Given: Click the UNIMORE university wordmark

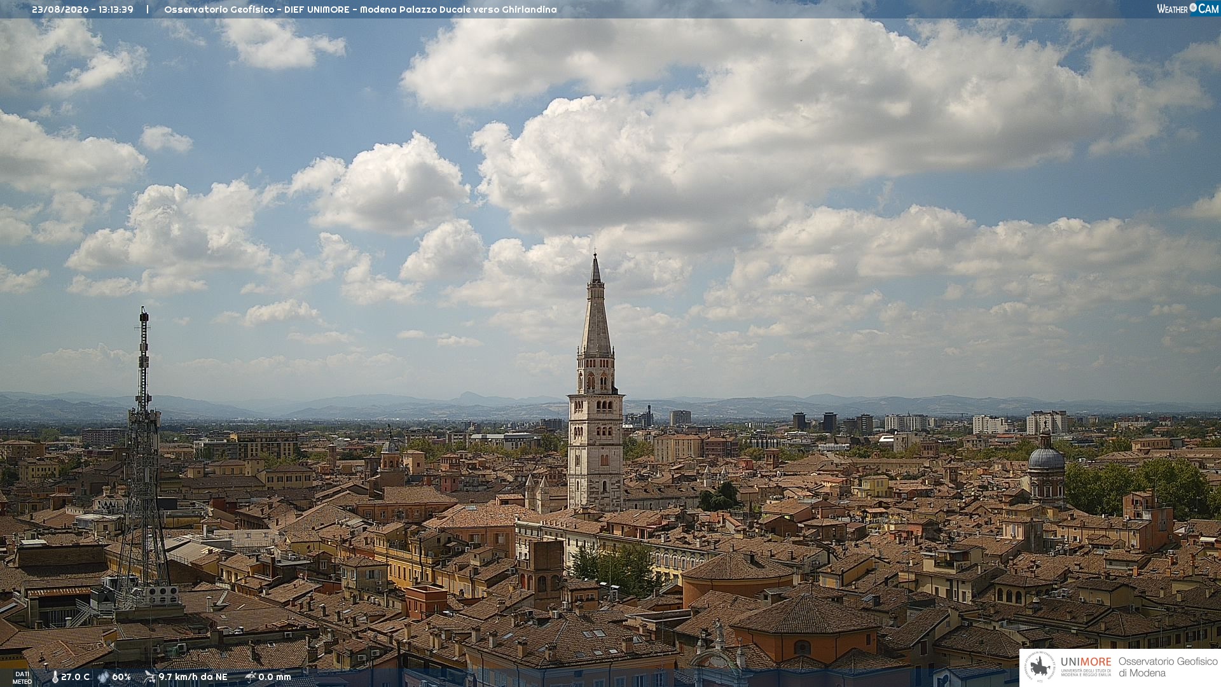Looking at the screenshot, I should 1086,667.
